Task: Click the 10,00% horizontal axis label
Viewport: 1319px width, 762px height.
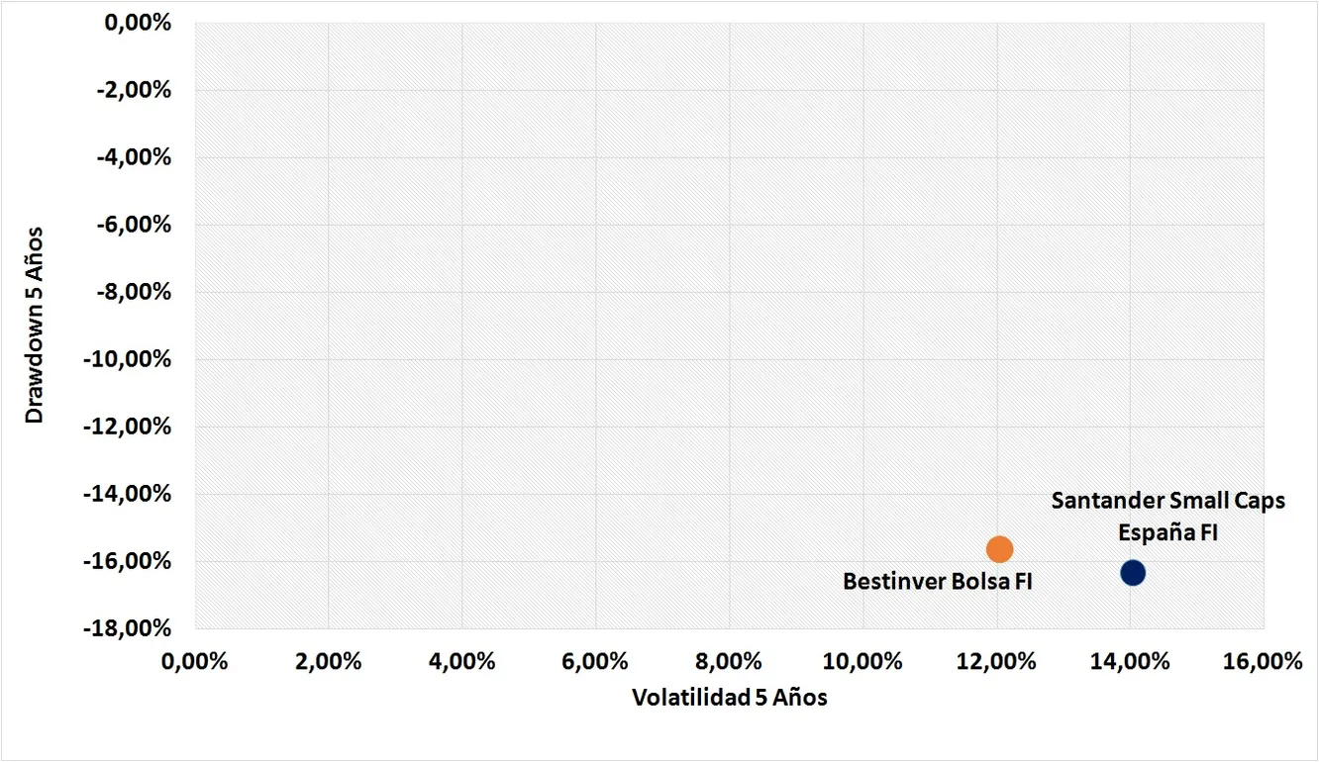Action: (x=862, y=662)
